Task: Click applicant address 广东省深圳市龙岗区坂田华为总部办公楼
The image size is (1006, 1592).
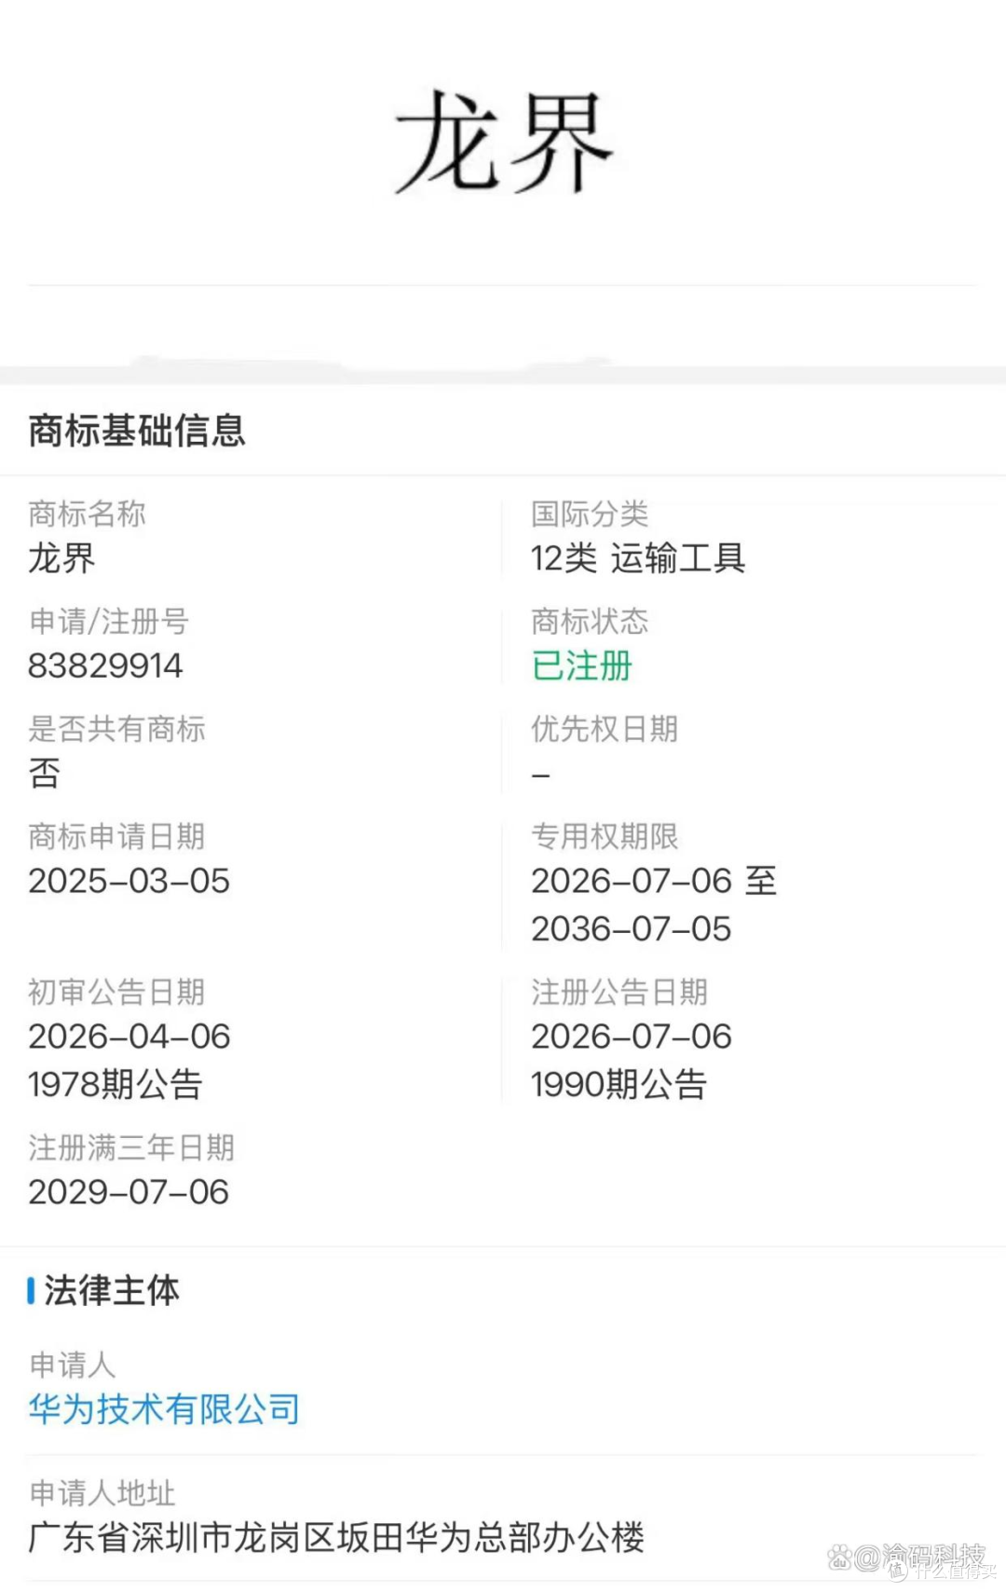Action: (x=336, y=1537)
